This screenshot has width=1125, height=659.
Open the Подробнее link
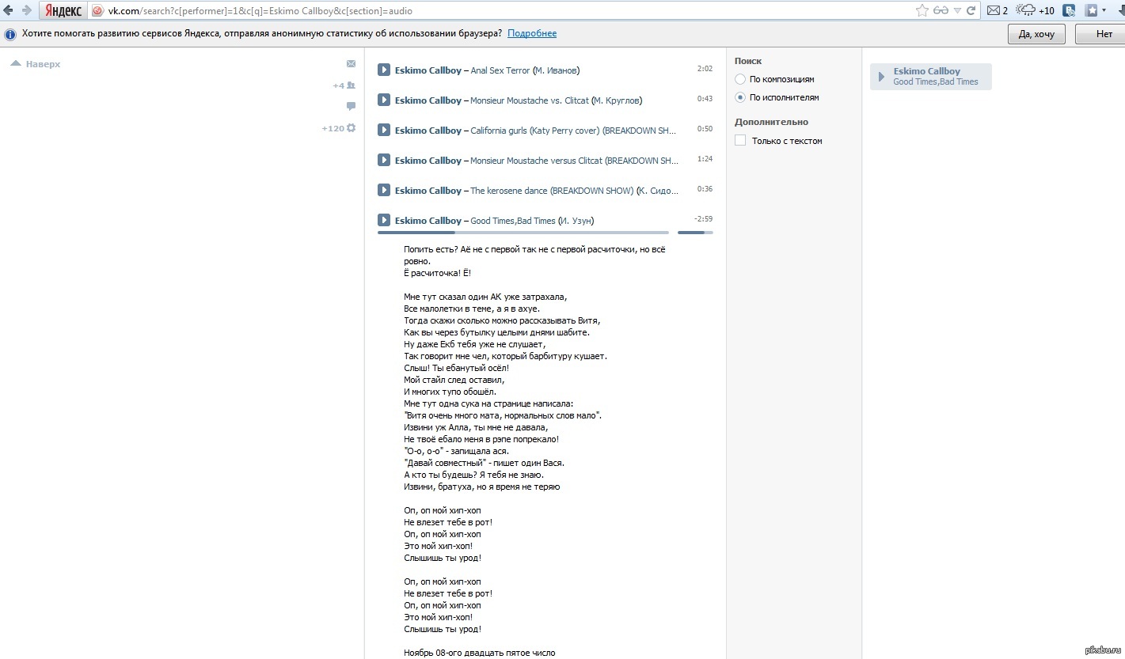532,34
